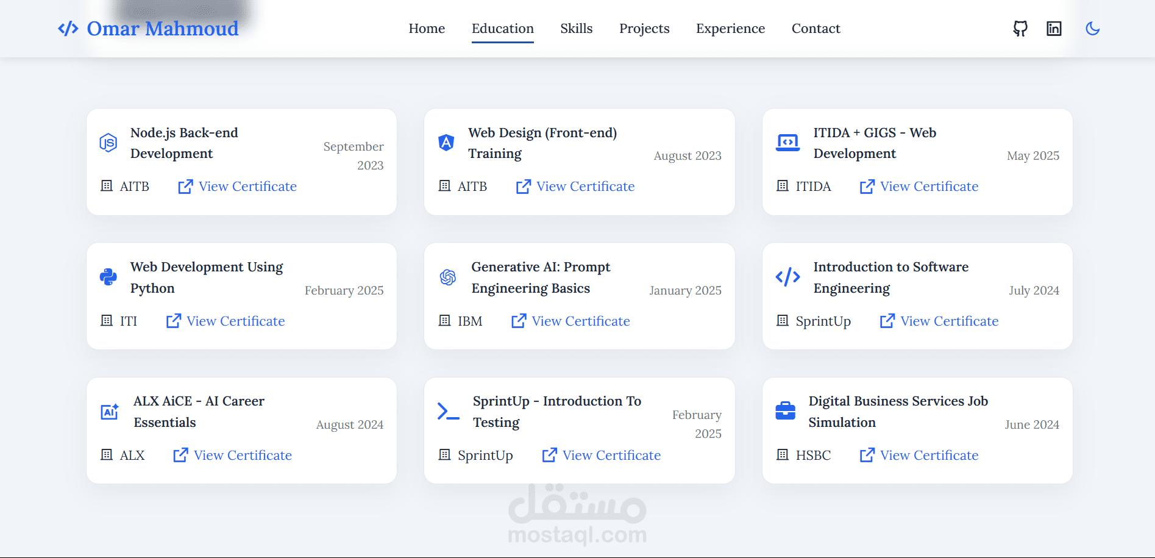Screen dimensions: 1155x558
Task: Click the HSBC organization label
Action: point(813,455)
